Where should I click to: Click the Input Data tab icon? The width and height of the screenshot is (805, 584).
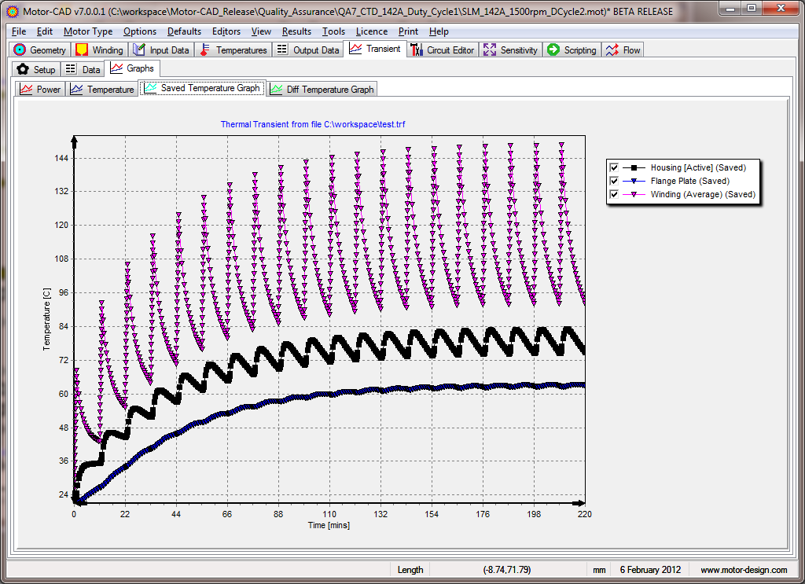(138, 50)
